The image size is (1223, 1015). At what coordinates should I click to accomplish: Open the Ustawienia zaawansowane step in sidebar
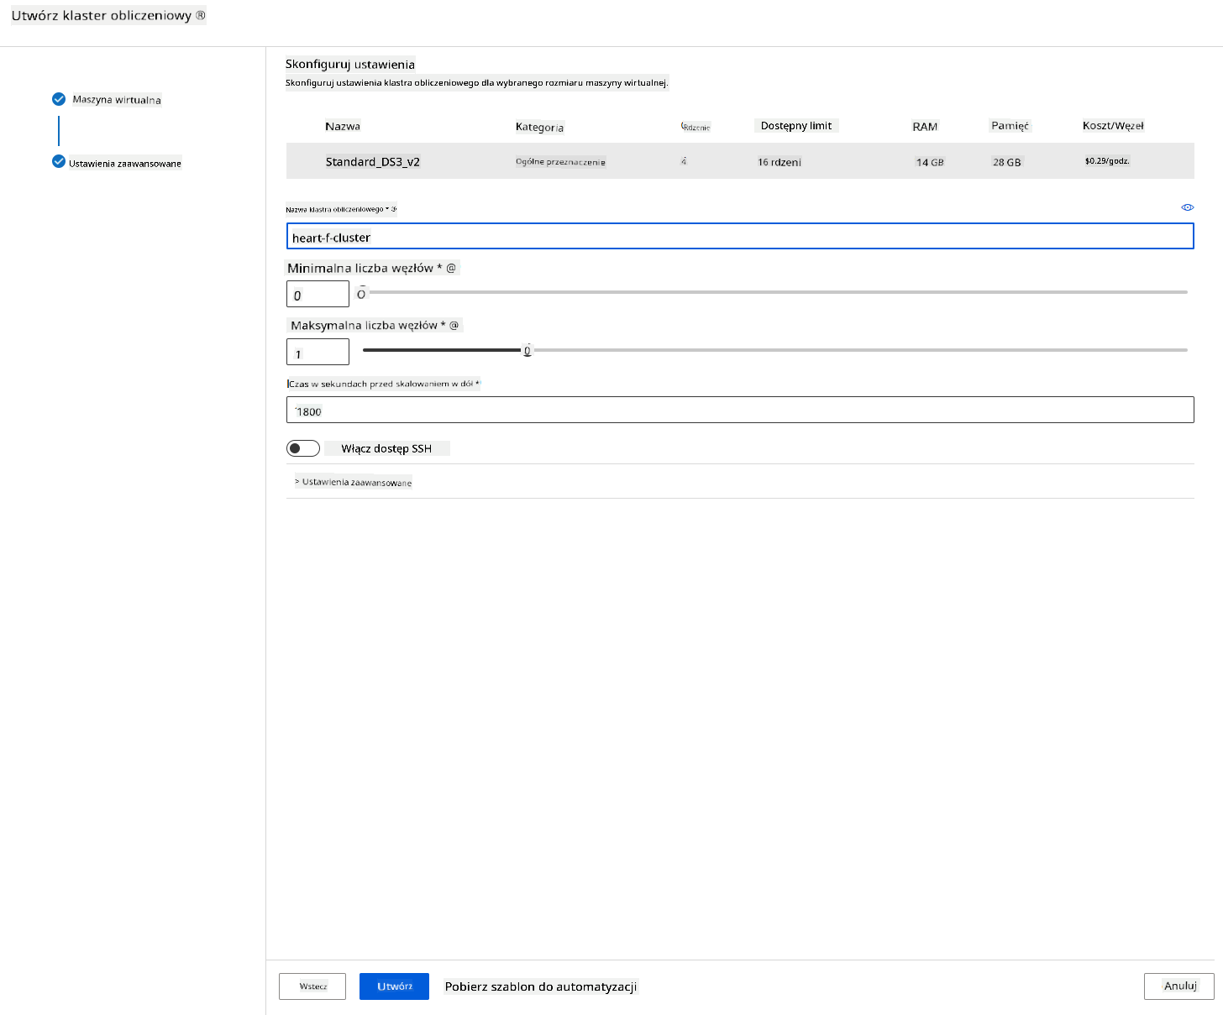pyautogui.click(x=125, y=163)
